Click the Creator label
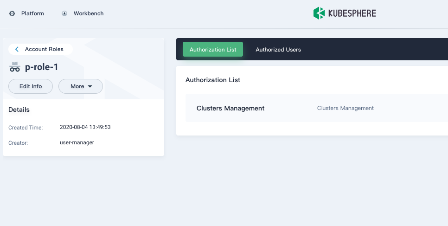 coord(18,143)
